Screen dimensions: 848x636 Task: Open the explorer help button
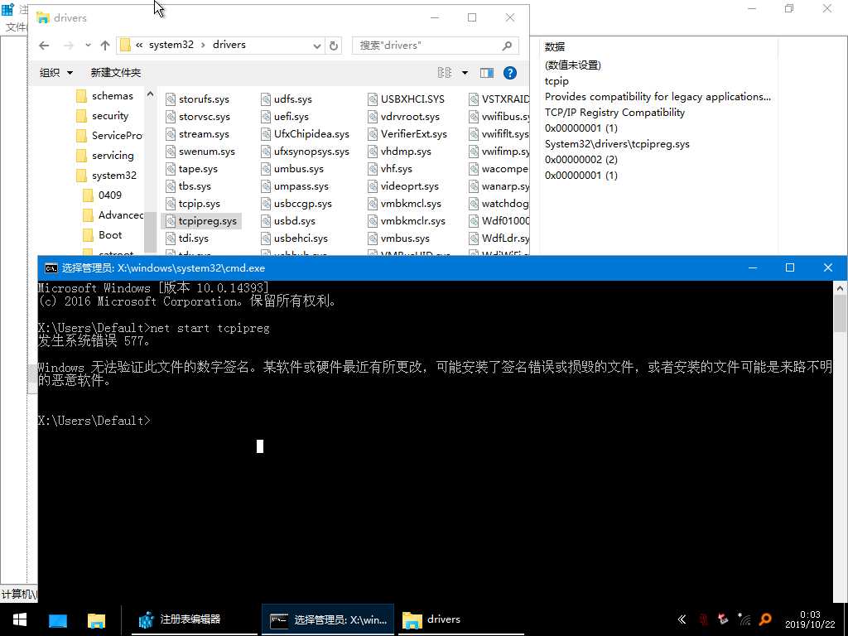[x=509, y=73]
